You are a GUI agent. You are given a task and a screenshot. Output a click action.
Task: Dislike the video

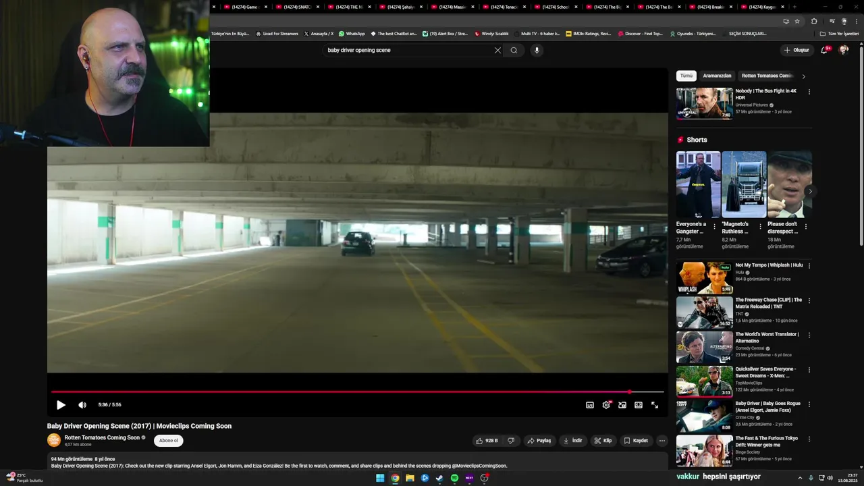coord(511,441)
